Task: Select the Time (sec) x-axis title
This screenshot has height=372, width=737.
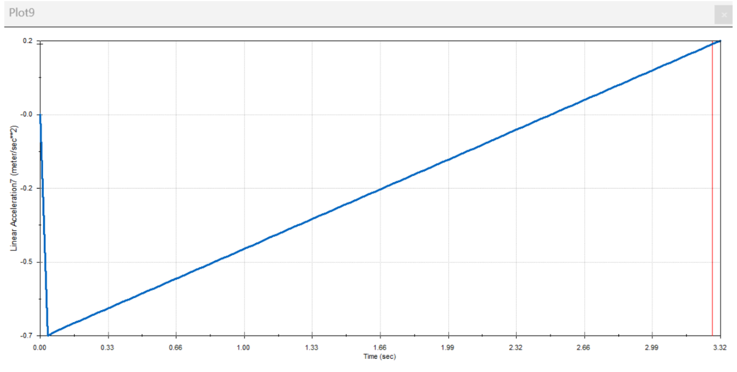Action: (x=380, y=357)
